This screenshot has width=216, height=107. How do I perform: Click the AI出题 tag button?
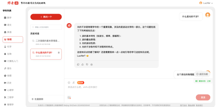point(81,83)
